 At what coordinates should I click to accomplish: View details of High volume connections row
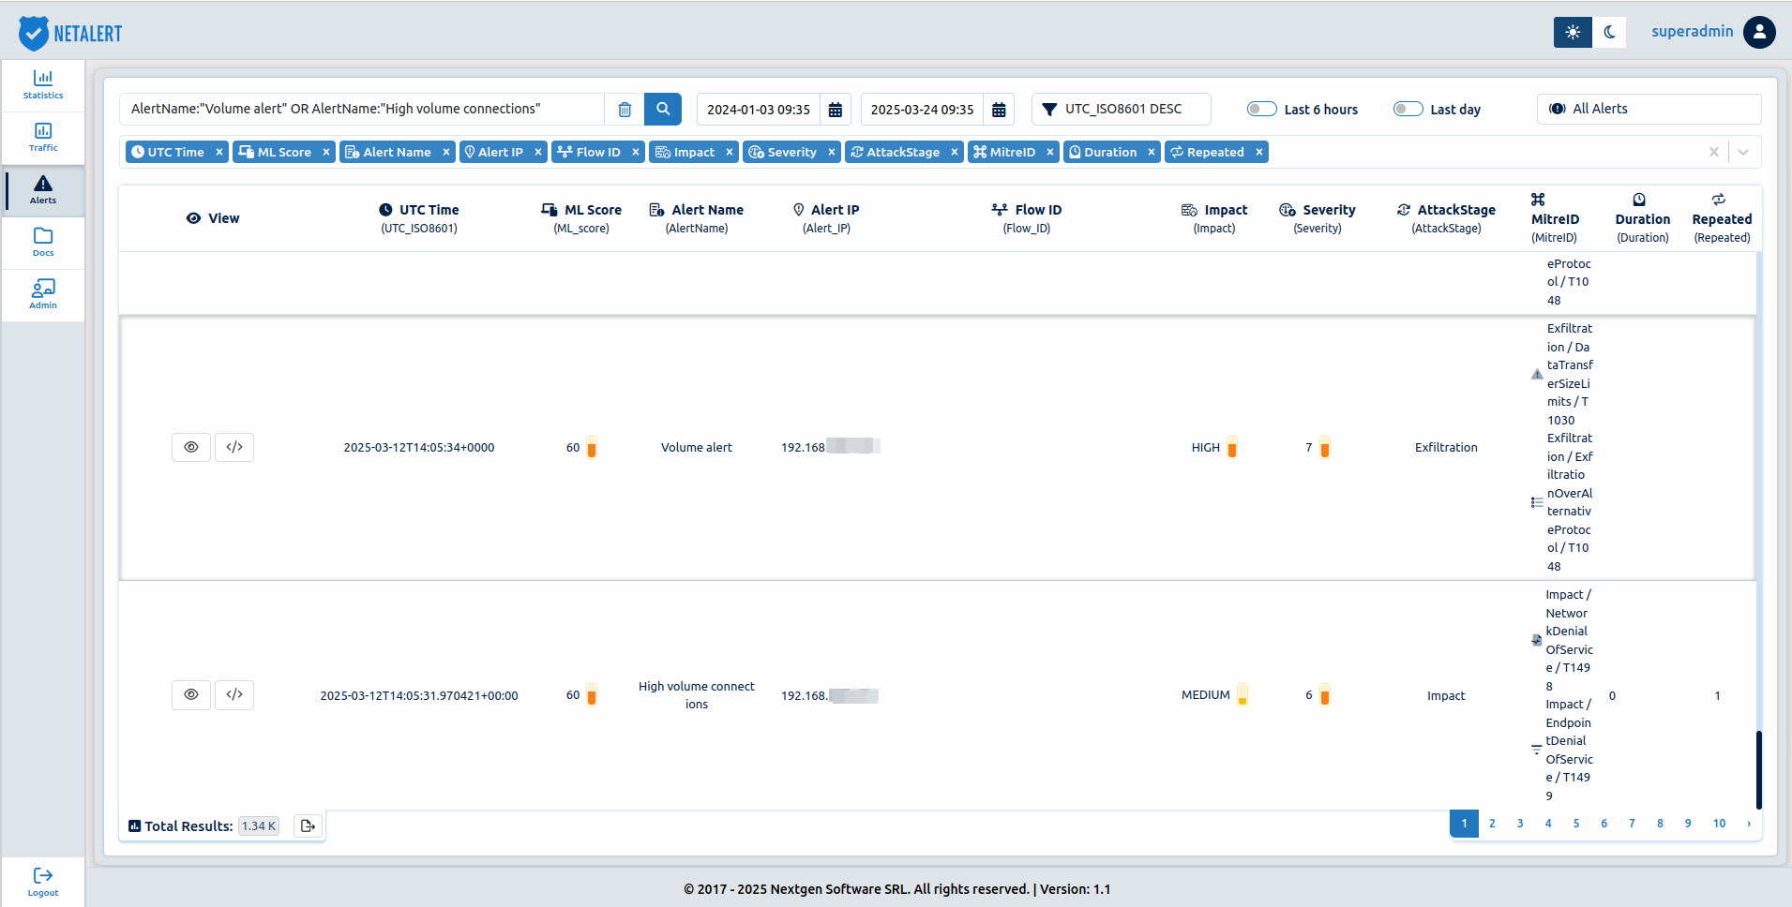coord(191,694)
